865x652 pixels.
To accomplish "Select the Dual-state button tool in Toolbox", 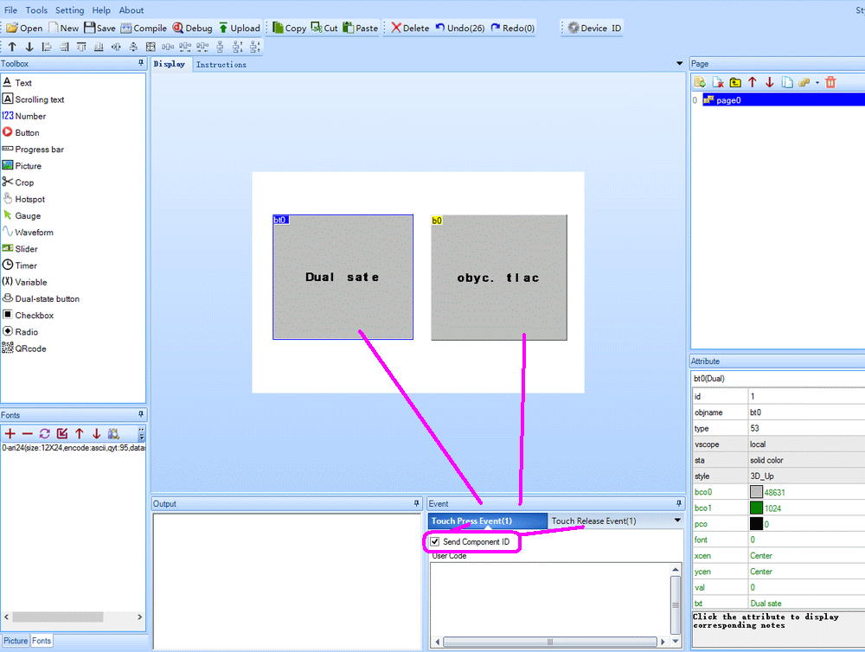I will pyautogui.click(x=47, y=298).
